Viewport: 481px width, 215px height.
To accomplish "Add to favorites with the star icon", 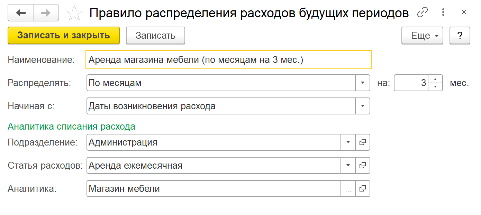I will pyautogui.click(x=74, y=13).
